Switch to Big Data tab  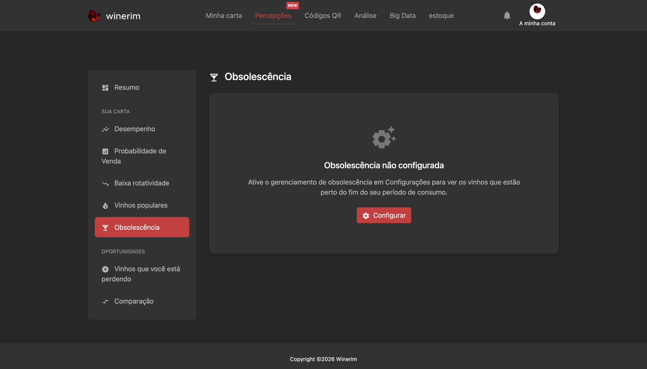point(402,16)
